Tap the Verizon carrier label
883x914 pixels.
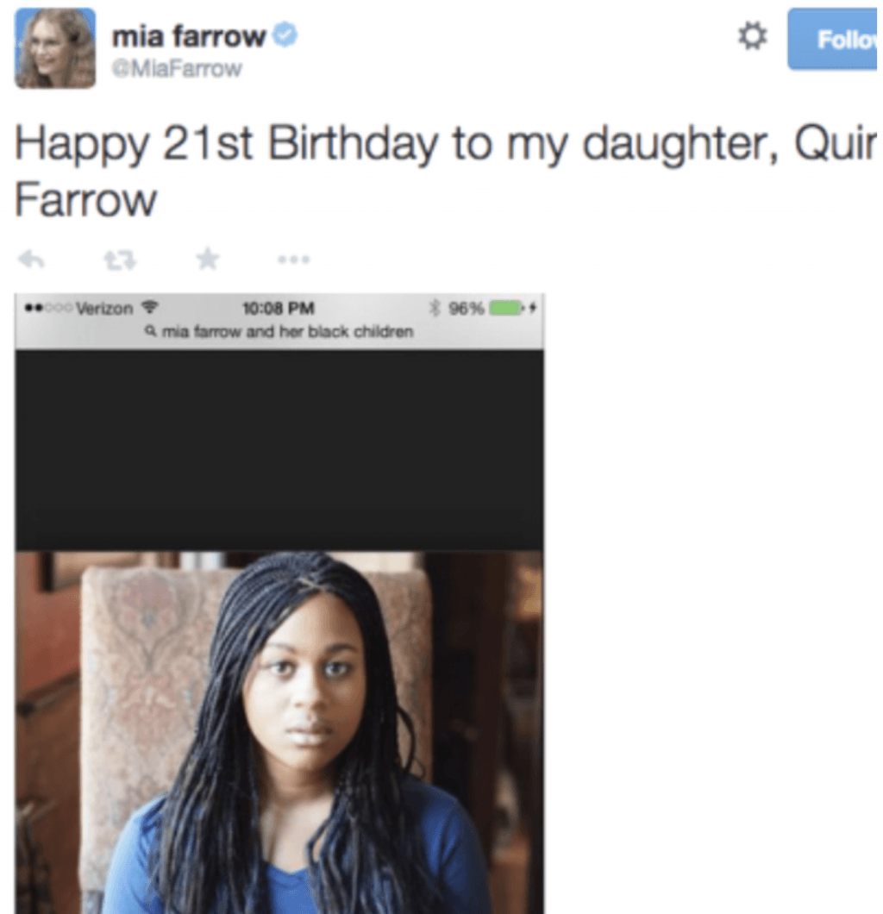pos(104,308)
